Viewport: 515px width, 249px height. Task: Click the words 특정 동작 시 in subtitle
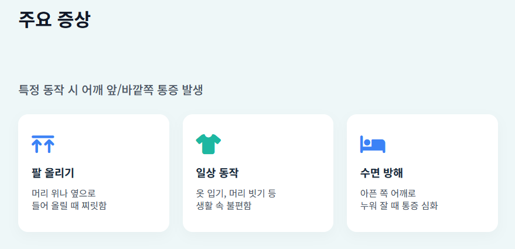48,90
